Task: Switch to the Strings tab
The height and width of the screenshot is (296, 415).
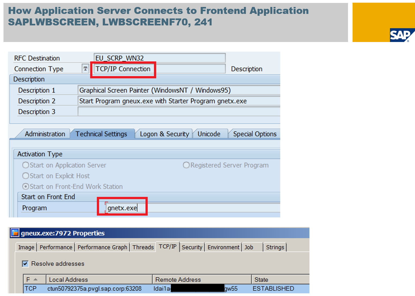Action: [275, 247]
